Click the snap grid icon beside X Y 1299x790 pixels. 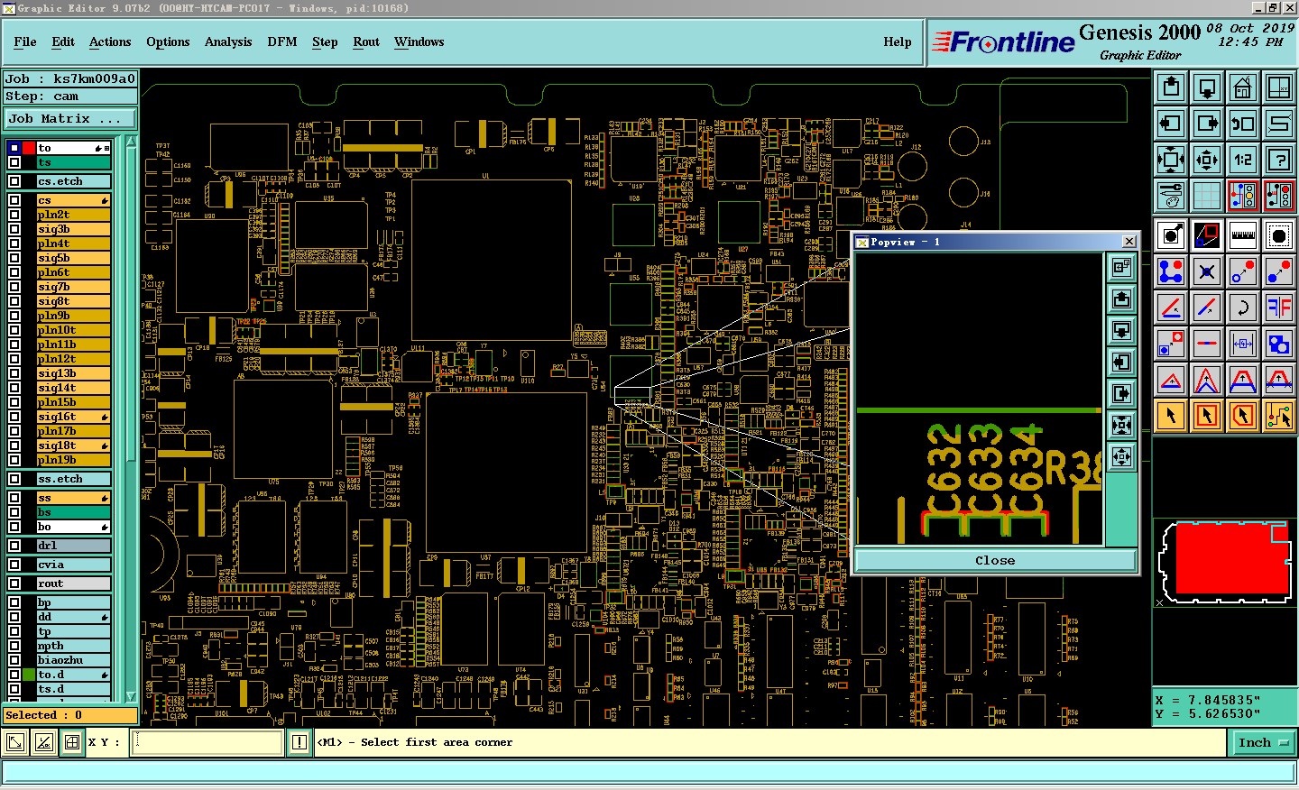pyautogui.click(x=72, y=742)
